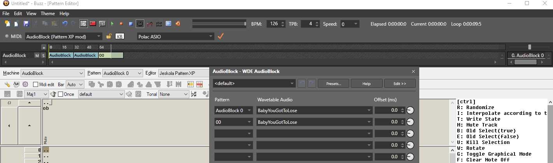Click the orange speaker icon

178,24
